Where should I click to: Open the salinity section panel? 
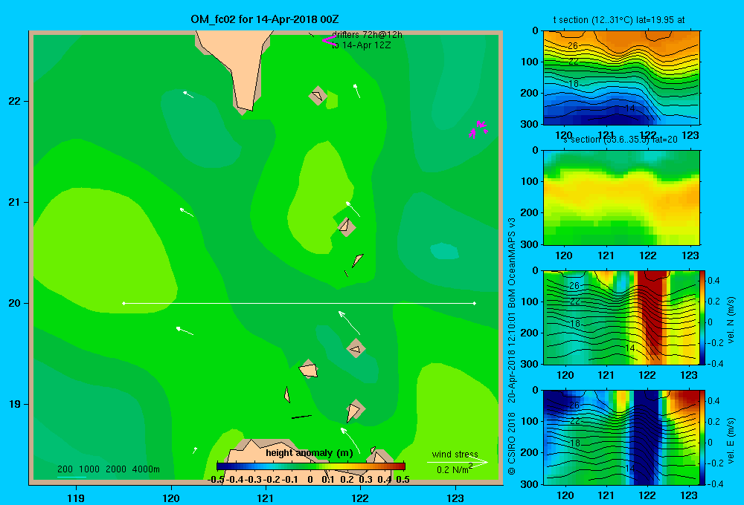[621, 198]
